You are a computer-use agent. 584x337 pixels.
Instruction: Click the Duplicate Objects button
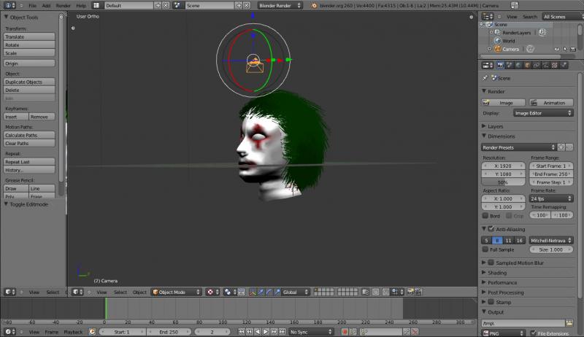pyautogui.click(x=29, y=82)
